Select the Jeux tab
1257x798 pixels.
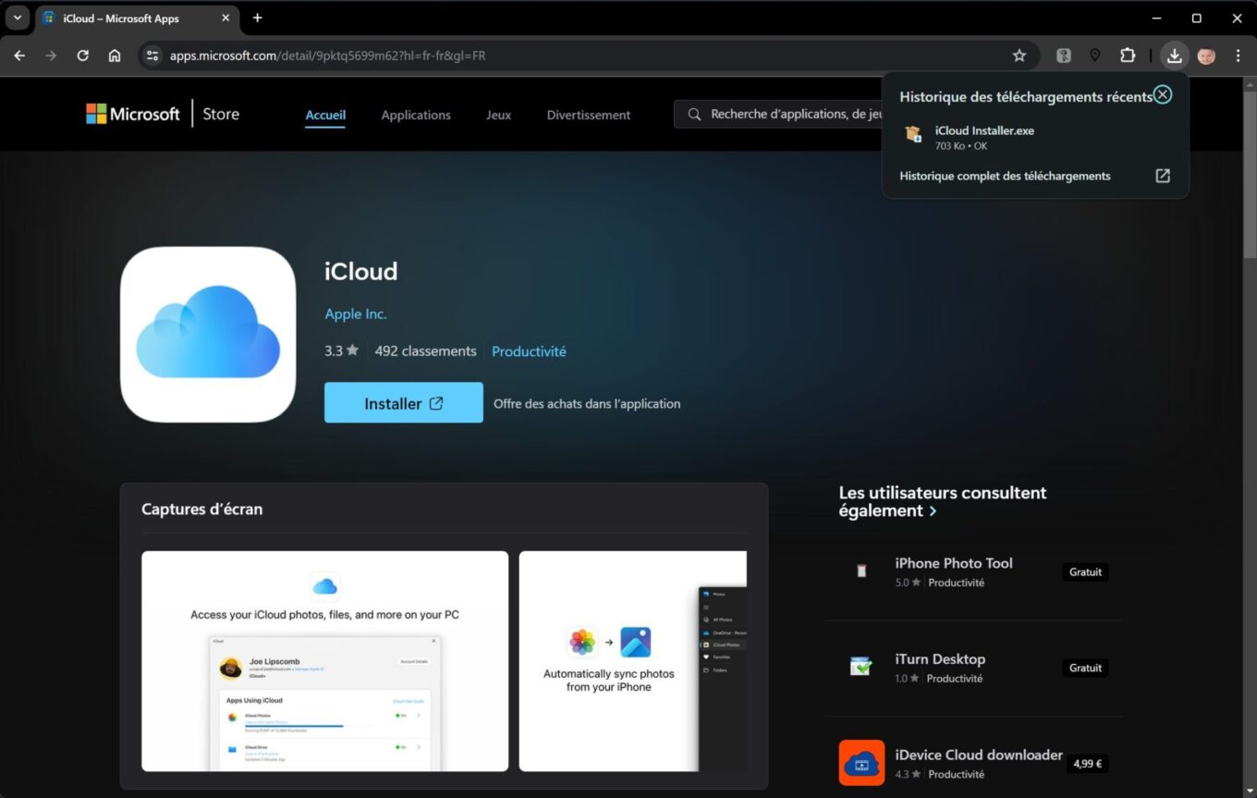(498, 115)
